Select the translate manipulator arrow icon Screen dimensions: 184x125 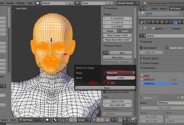[67, 120]
